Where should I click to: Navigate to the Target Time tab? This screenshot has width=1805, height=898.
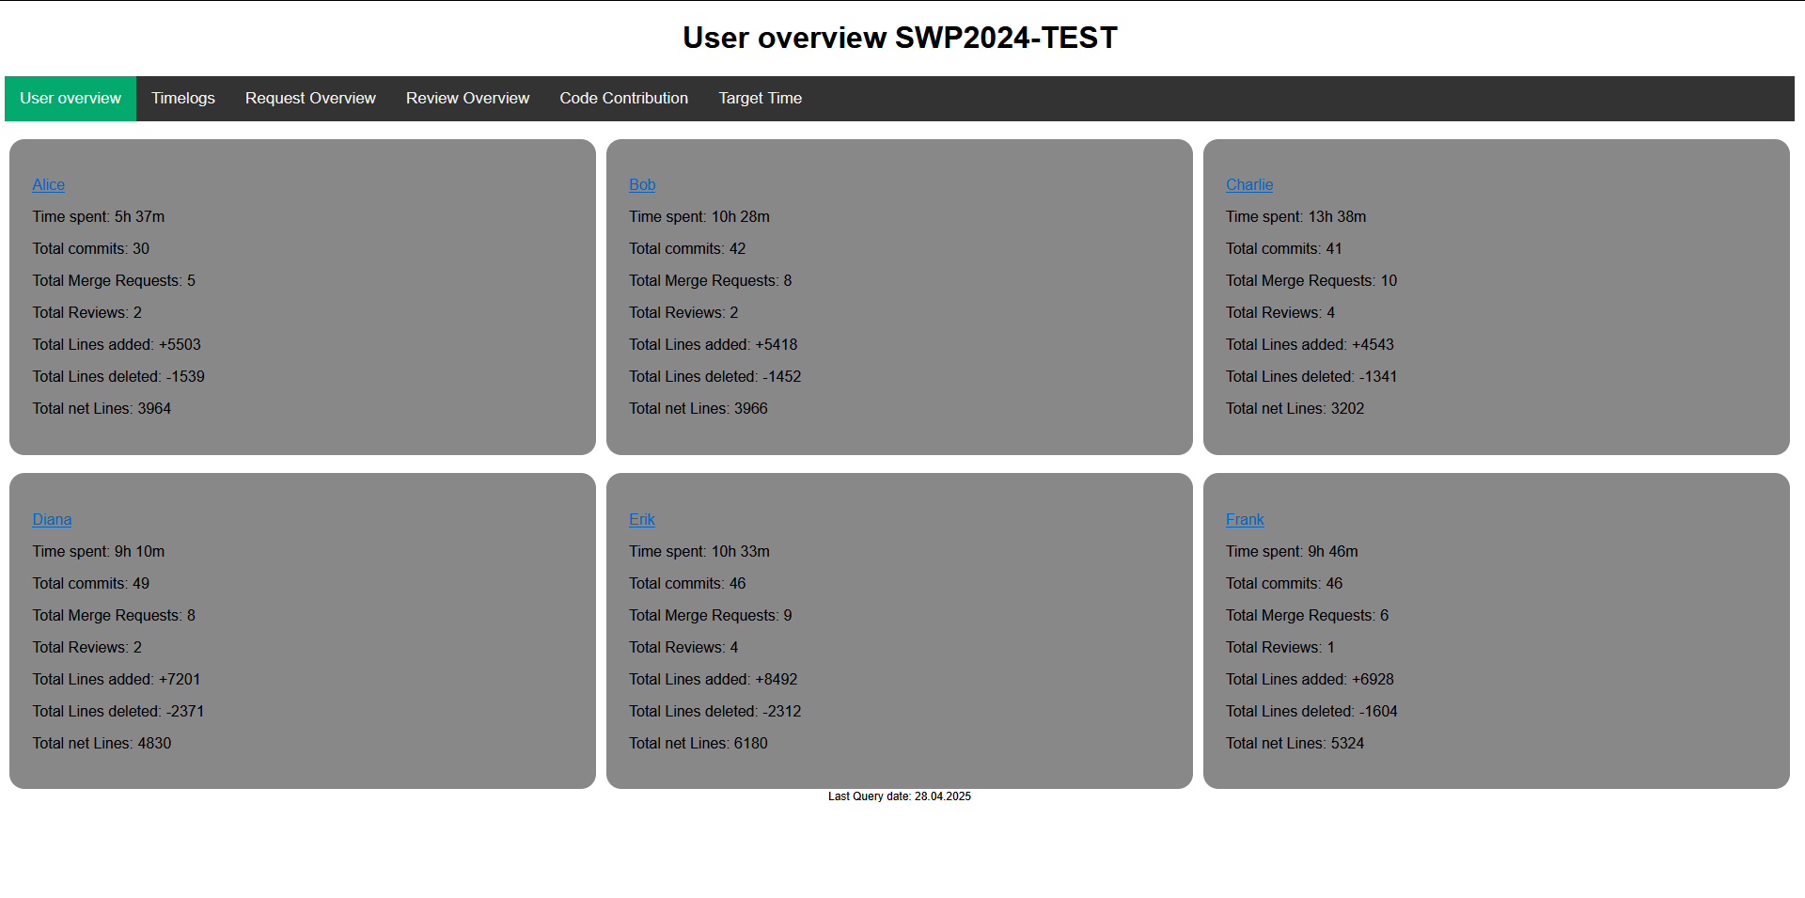pos(760,99)
